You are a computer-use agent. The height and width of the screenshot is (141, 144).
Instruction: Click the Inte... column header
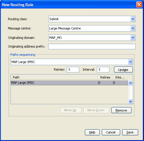coord(120,77)
